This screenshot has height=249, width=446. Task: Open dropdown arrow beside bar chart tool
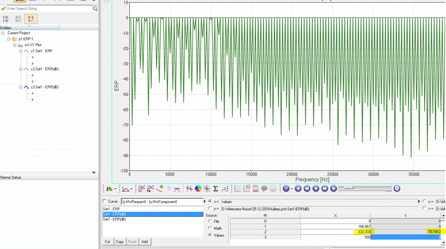115,189
